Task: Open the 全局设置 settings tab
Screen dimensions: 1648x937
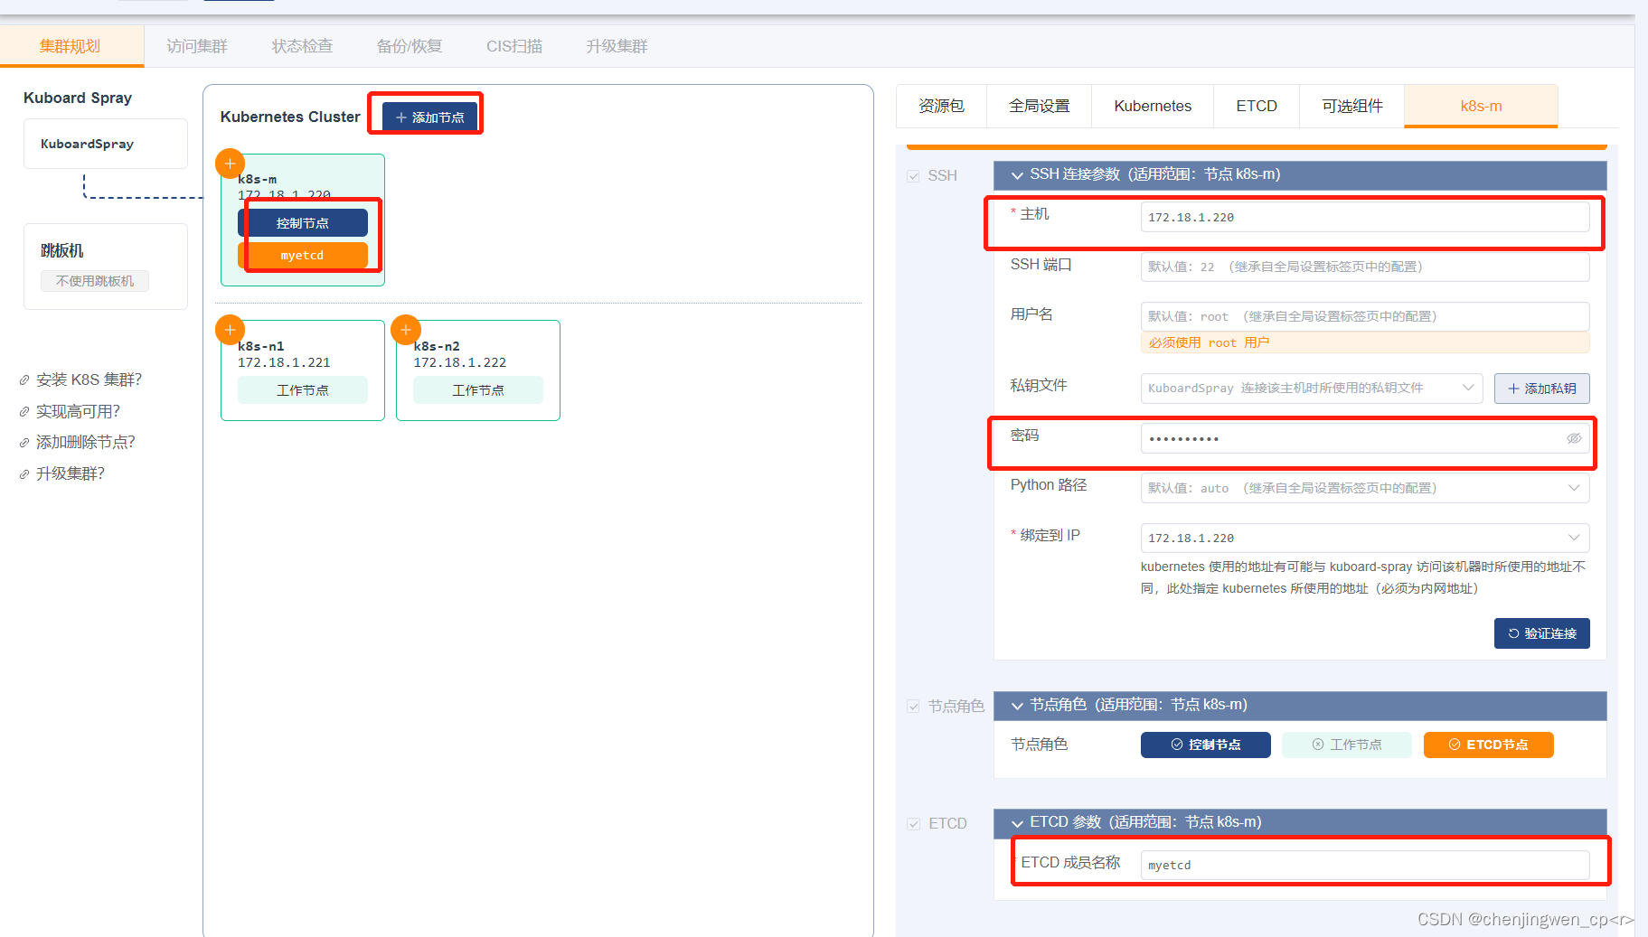Action: click(1040, 106)
